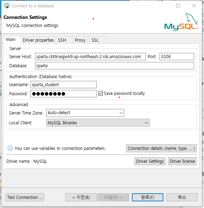
Task: Select the Database input field
Action: 114,66
